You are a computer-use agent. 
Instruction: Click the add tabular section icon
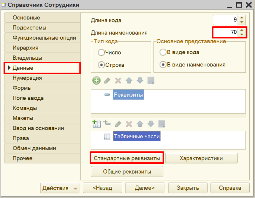tap(96, 124)
